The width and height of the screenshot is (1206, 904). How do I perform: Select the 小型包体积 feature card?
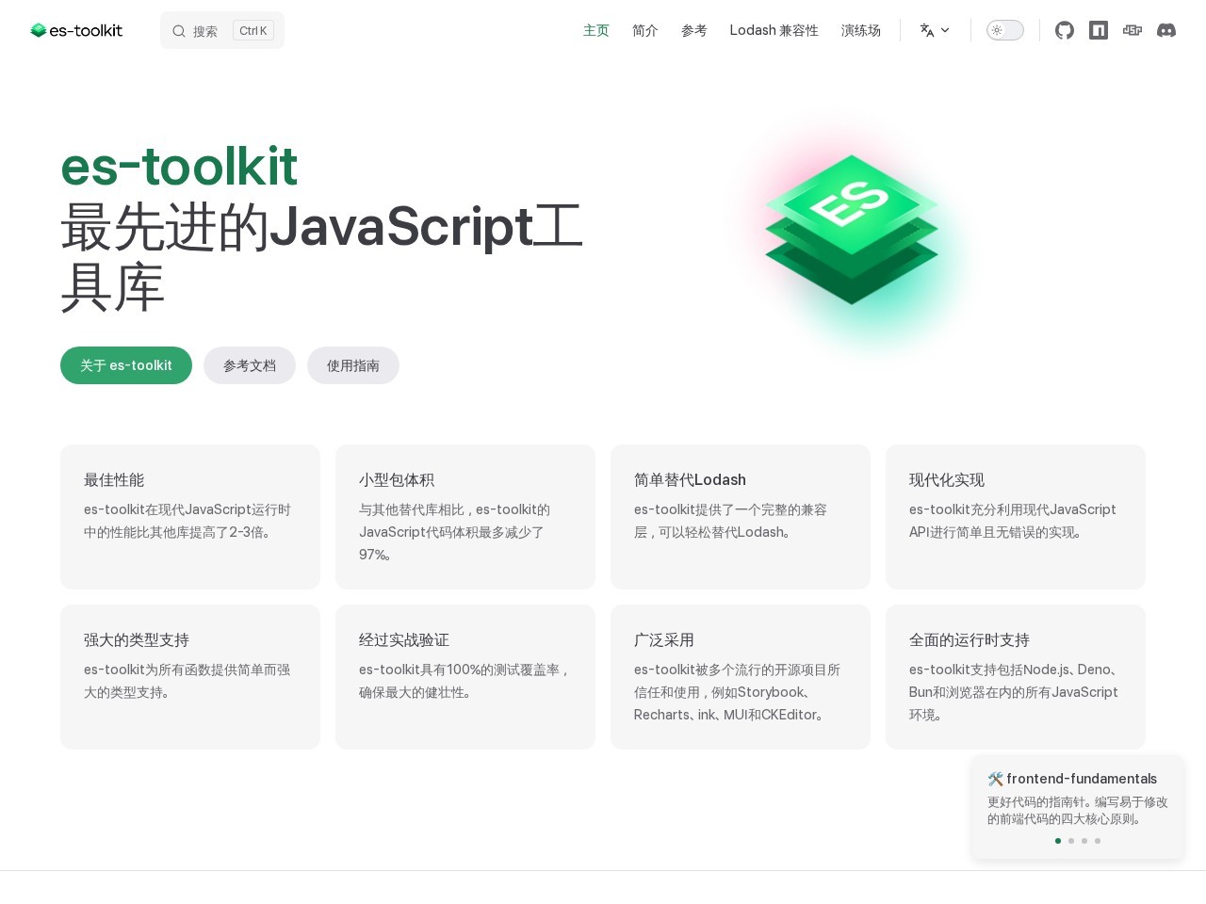pos(465,517)
